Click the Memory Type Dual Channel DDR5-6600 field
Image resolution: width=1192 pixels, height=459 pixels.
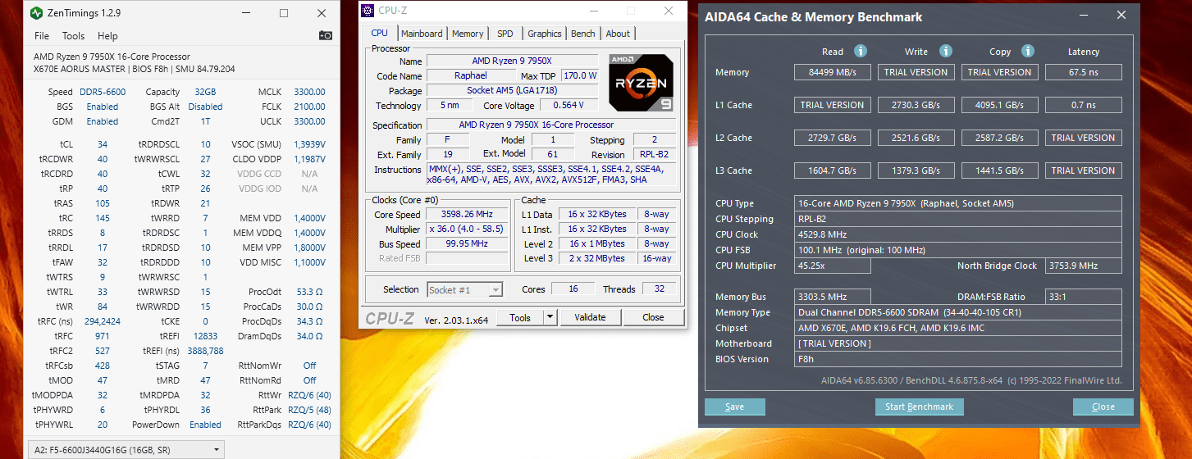[x=957, y=312]
